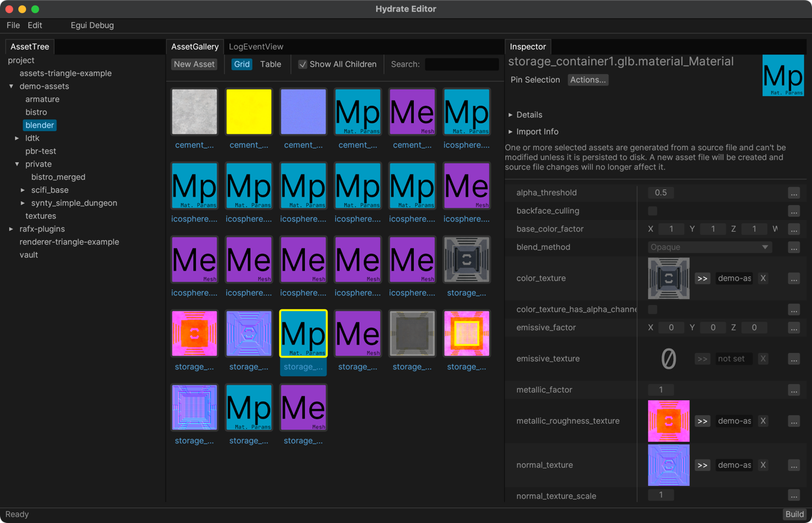The height and width of the screenshot is (523, 812).
Task: Open the Egui Debug menu
Action: coord(91,25)
